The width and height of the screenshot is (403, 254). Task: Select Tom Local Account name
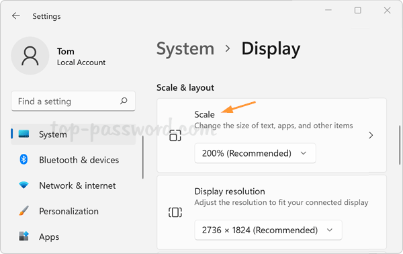[x=81, y=56]
